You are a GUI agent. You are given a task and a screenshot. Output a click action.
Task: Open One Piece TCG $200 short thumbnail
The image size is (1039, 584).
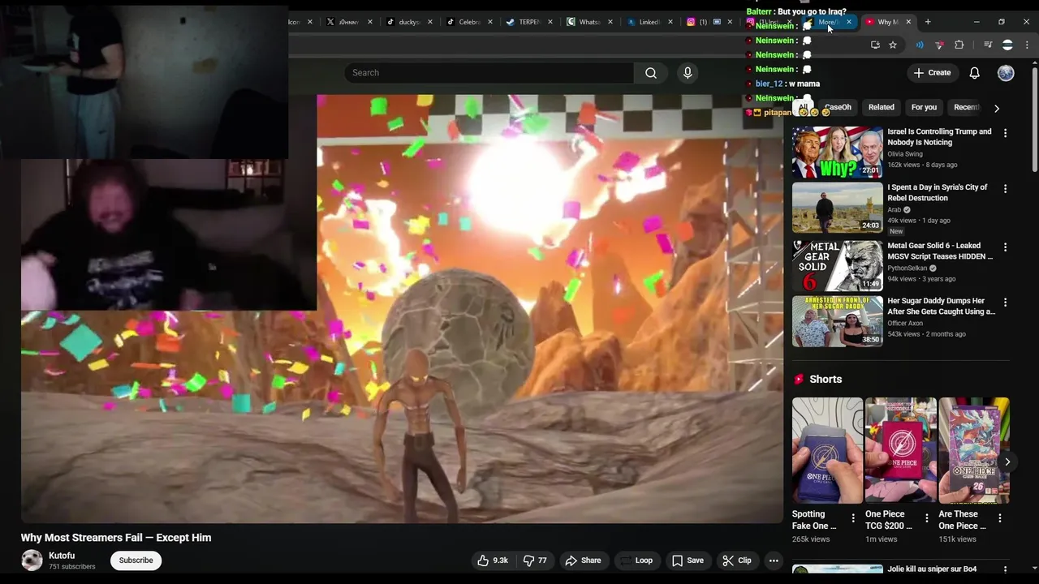pos(900,450)
